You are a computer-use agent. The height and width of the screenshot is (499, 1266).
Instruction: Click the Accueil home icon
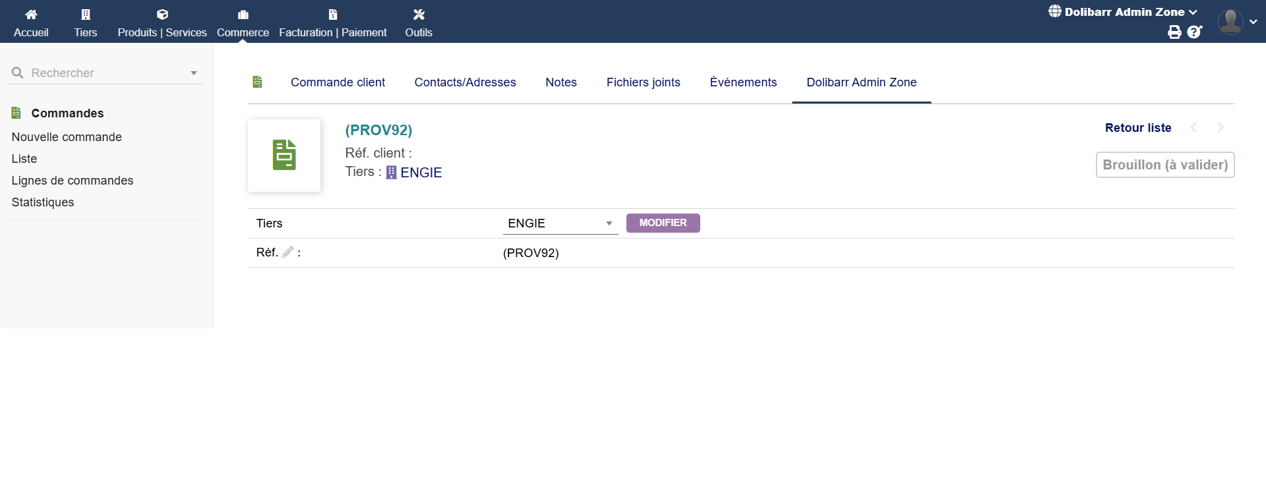coord(31,15)
